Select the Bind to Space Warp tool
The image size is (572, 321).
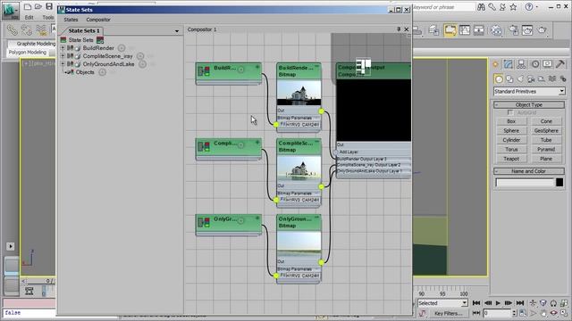(x=41, y=30)
